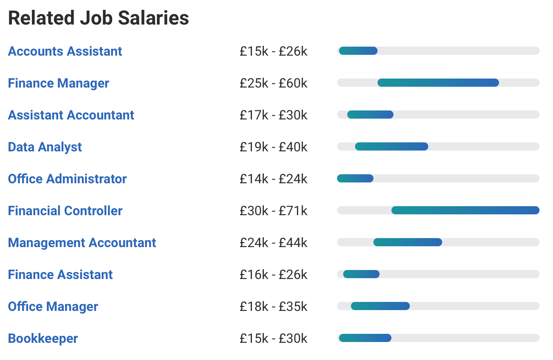Viewport: 553px width, 360px height.
Task: Click the Related Job Salaries heading
Action: point(99,18)
